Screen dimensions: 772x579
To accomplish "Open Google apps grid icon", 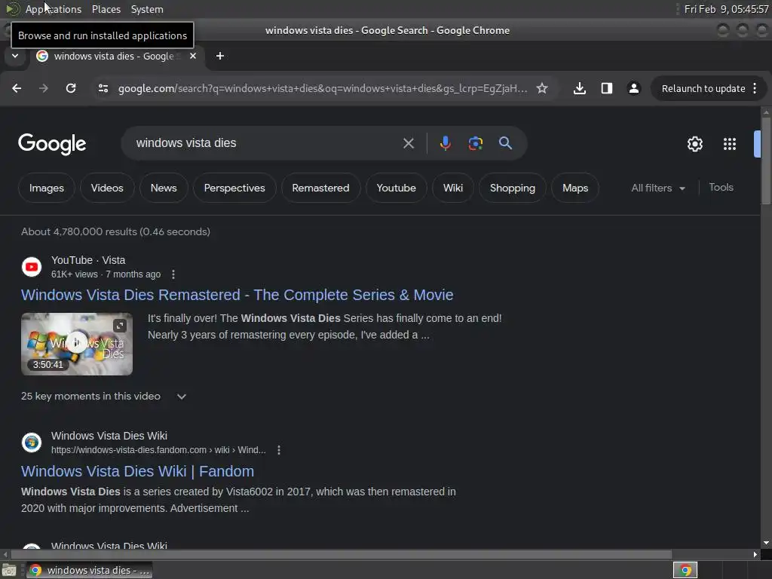I will [730, 144].
